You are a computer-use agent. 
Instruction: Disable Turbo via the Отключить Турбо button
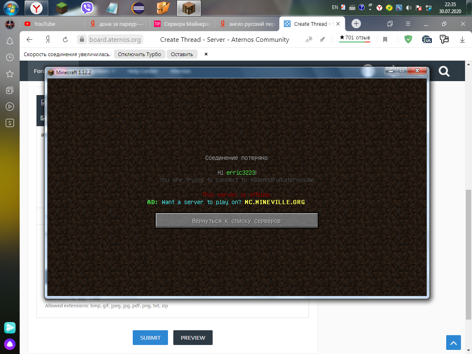point(139,54)
